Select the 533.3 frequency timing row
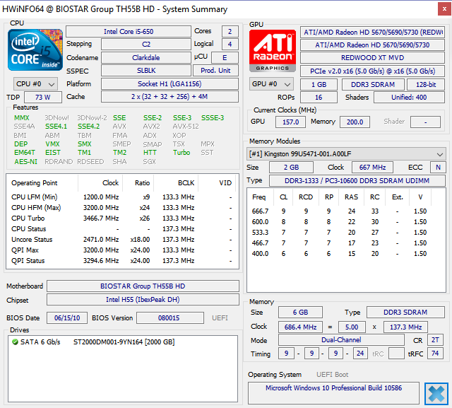The width and height of the screenshot is (452, 408). point(346,233)
